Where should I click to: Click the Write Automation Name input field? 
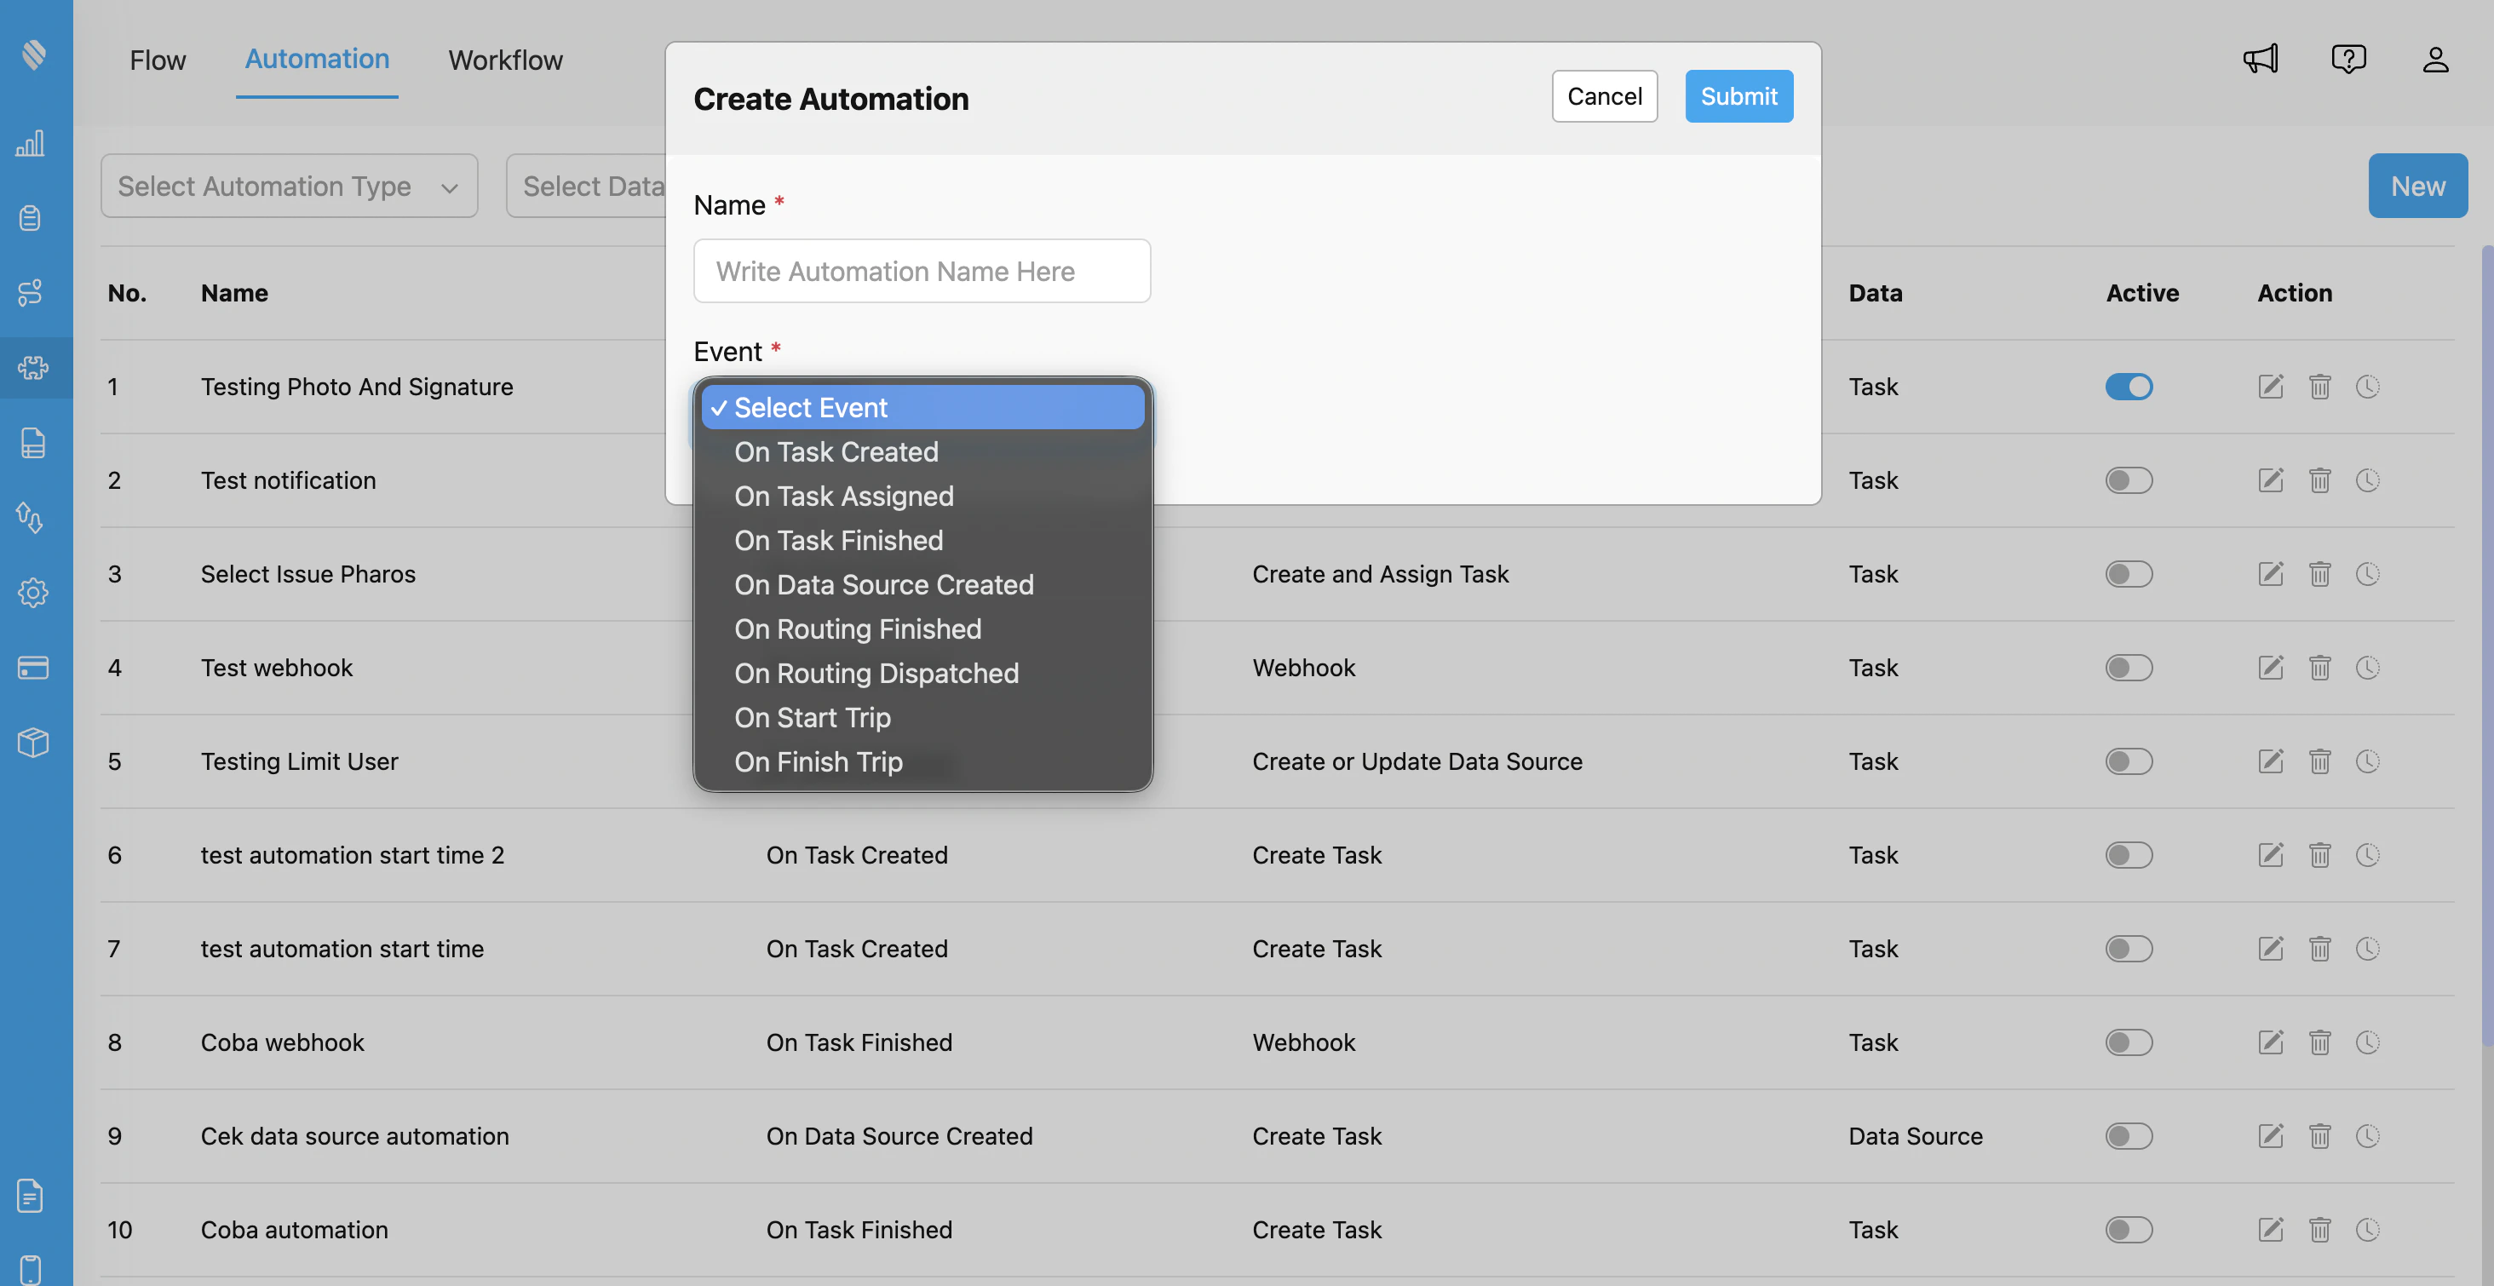921,270
